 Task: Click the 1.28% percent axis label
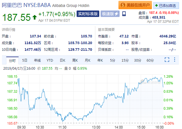pyautogui.click(x=168, y=77)
